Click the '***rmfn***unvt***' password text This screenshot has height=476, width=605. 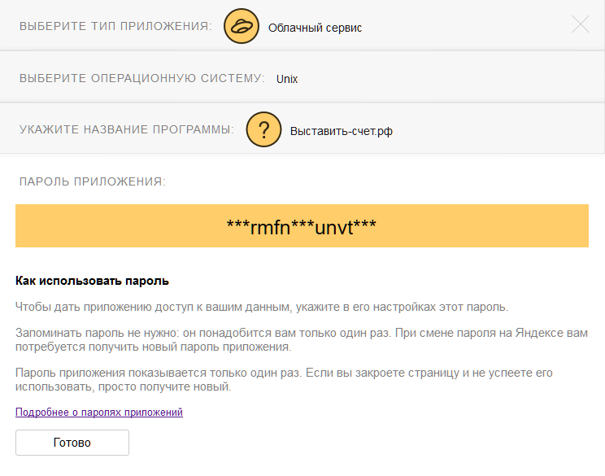point(302,226)
